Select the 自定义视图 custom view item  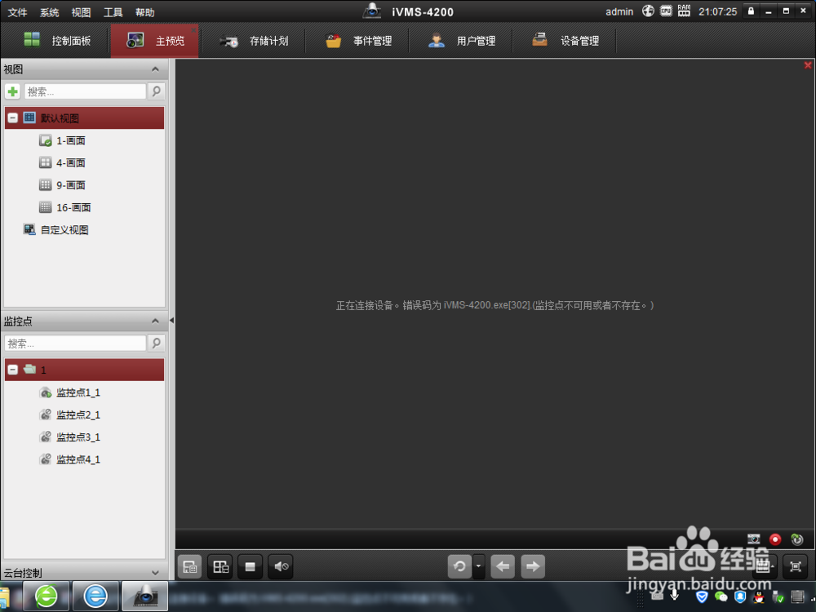[x=55, y=230]
